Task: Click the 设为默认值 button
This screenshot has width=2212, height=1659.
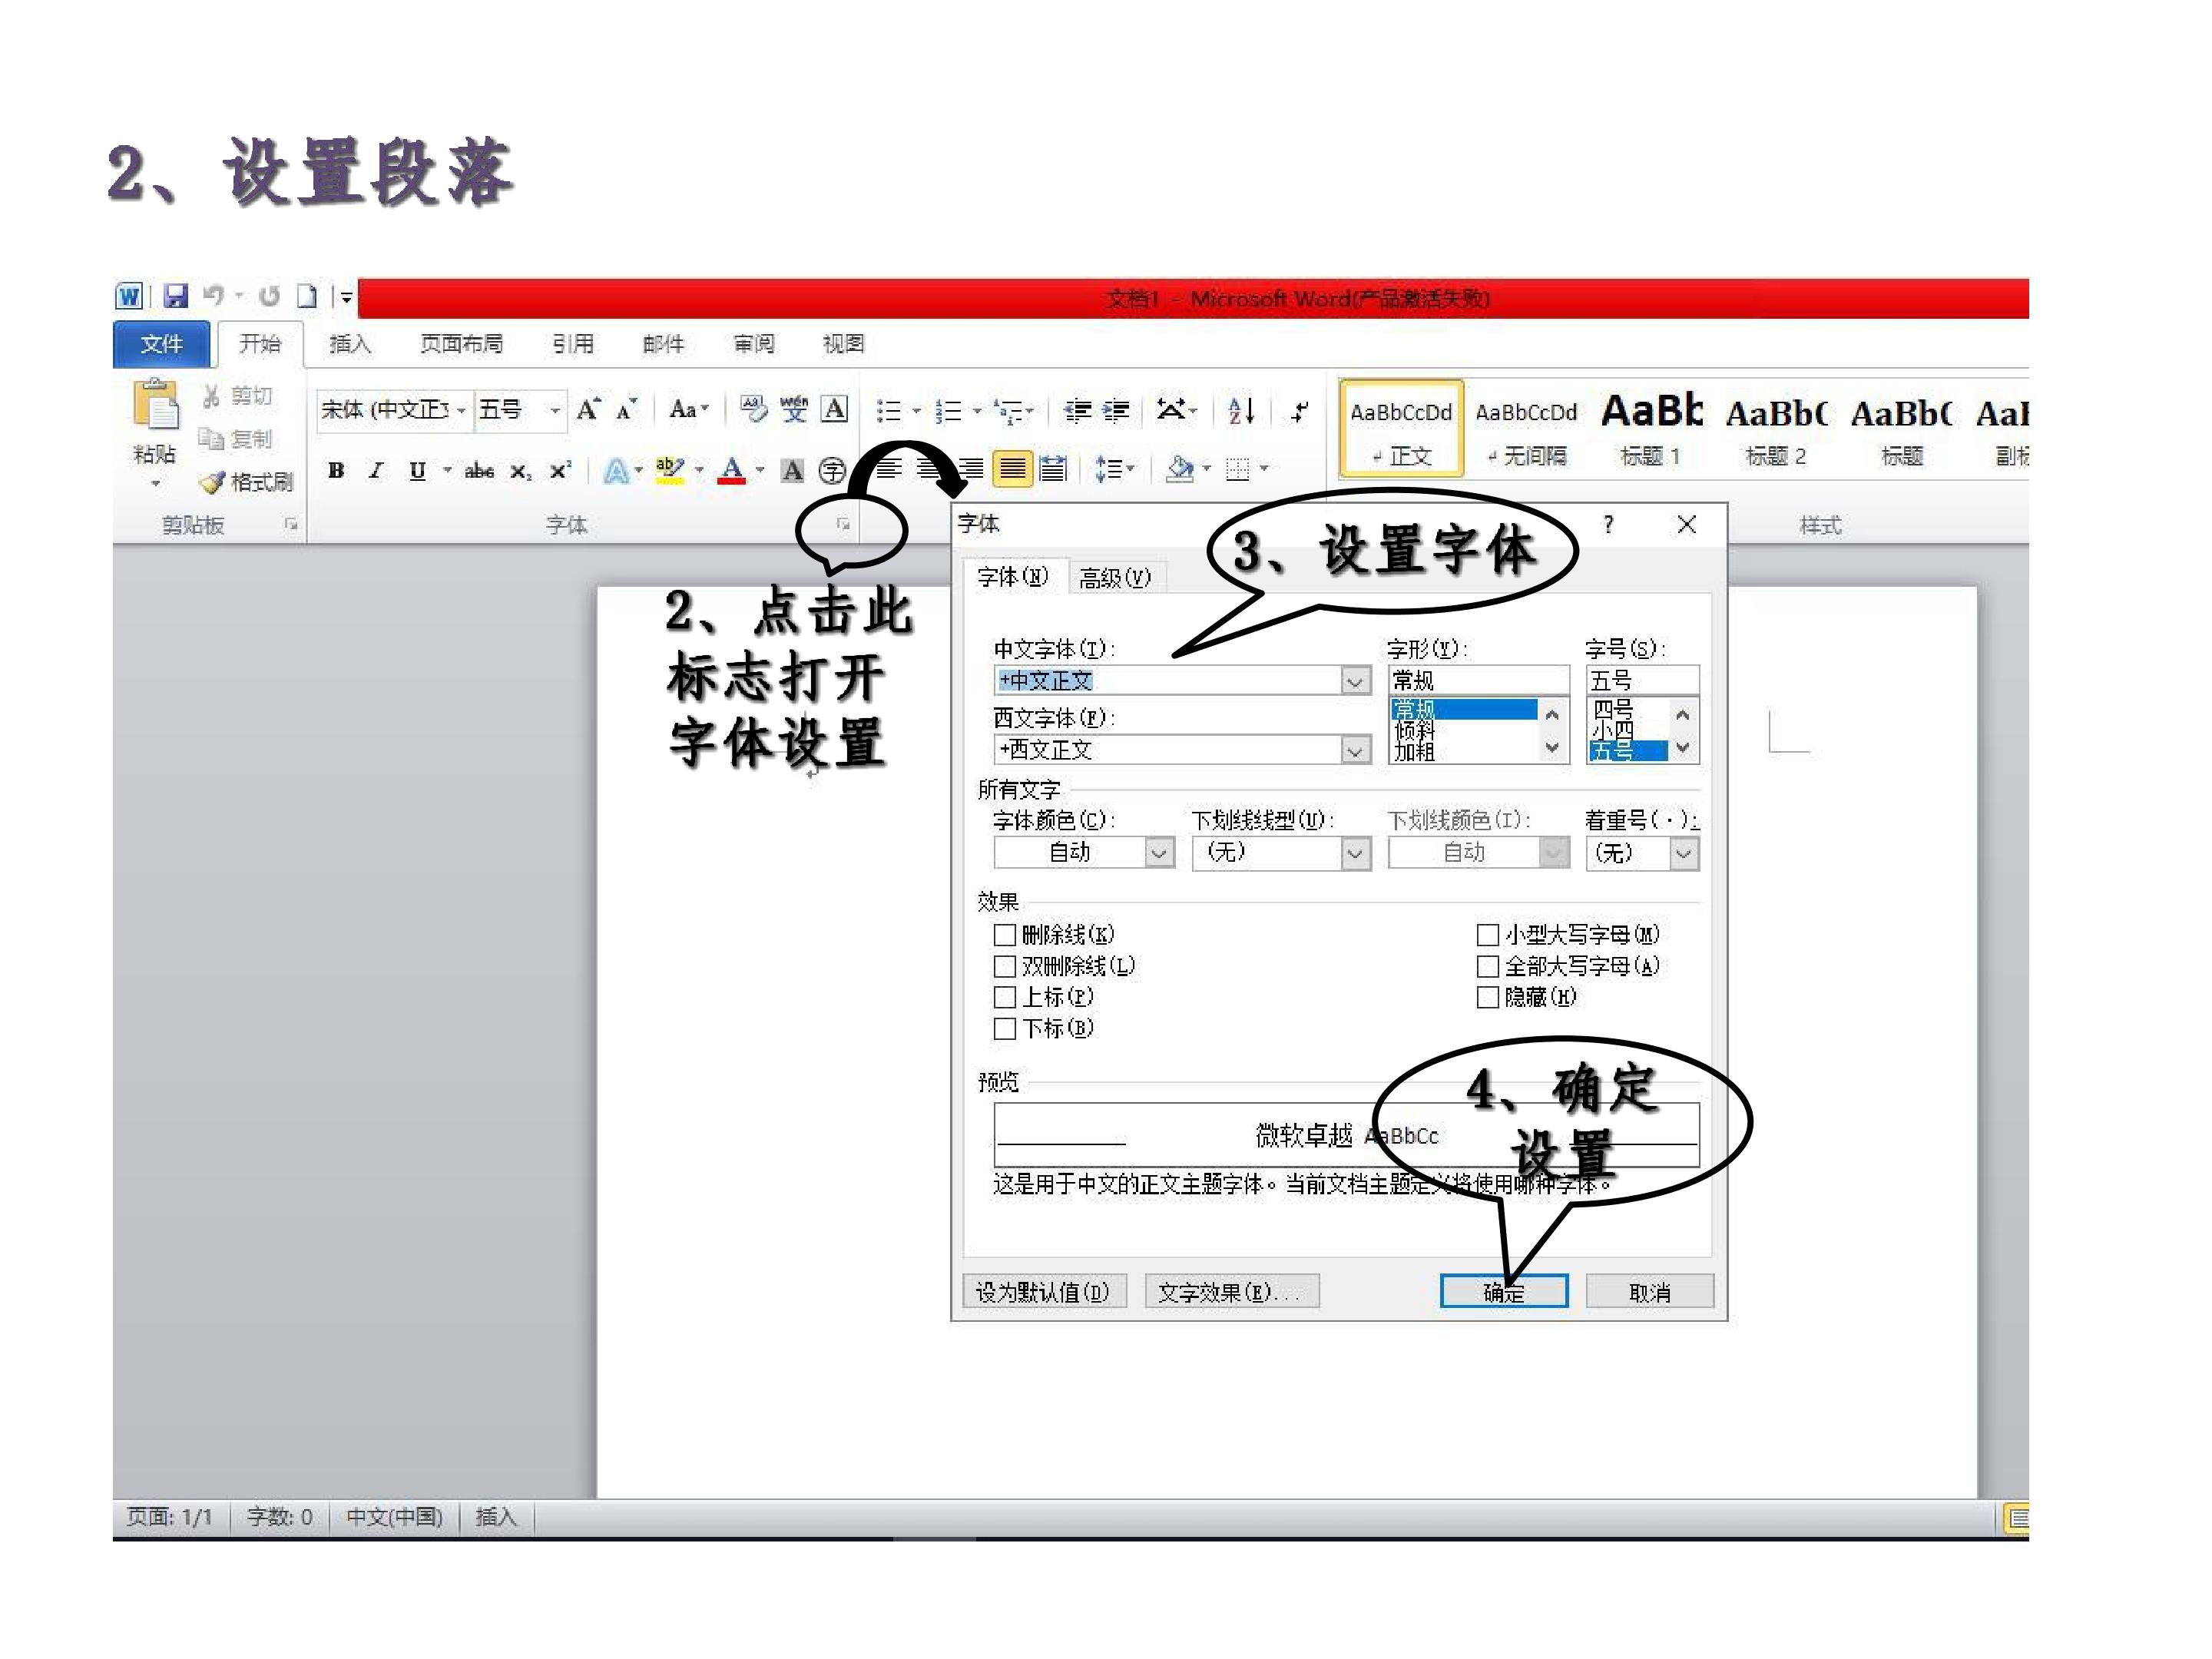Action: pyautogui.click(x=1043, y=1291)
